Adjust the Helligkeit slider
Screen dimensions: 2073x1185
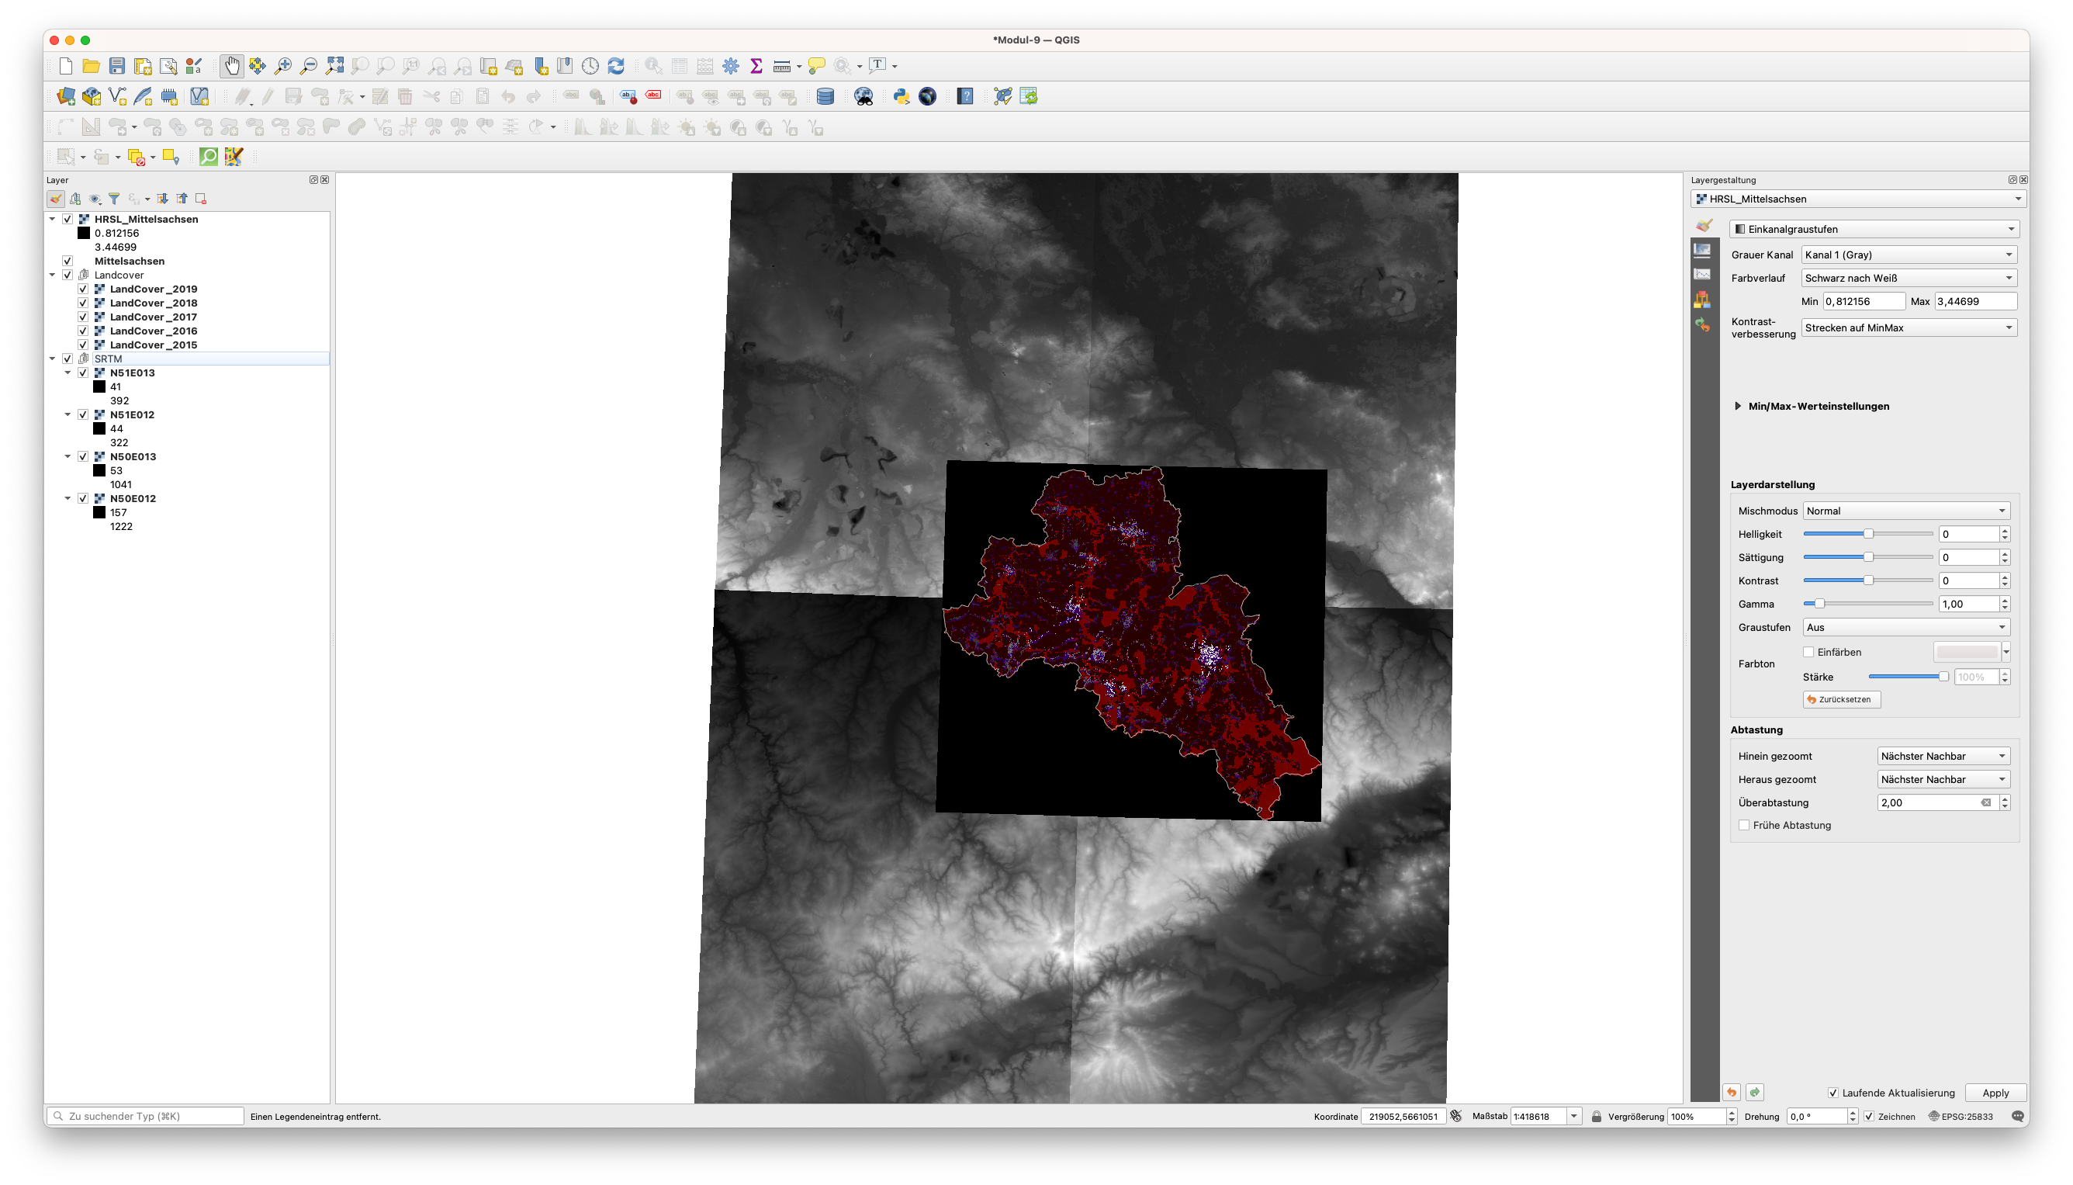(1868, 534)
